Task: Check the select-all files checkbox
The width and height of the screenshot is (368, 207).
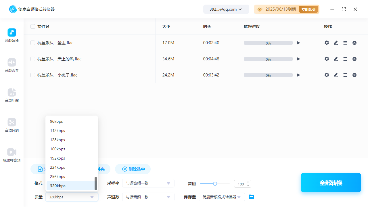Action: 33,26
